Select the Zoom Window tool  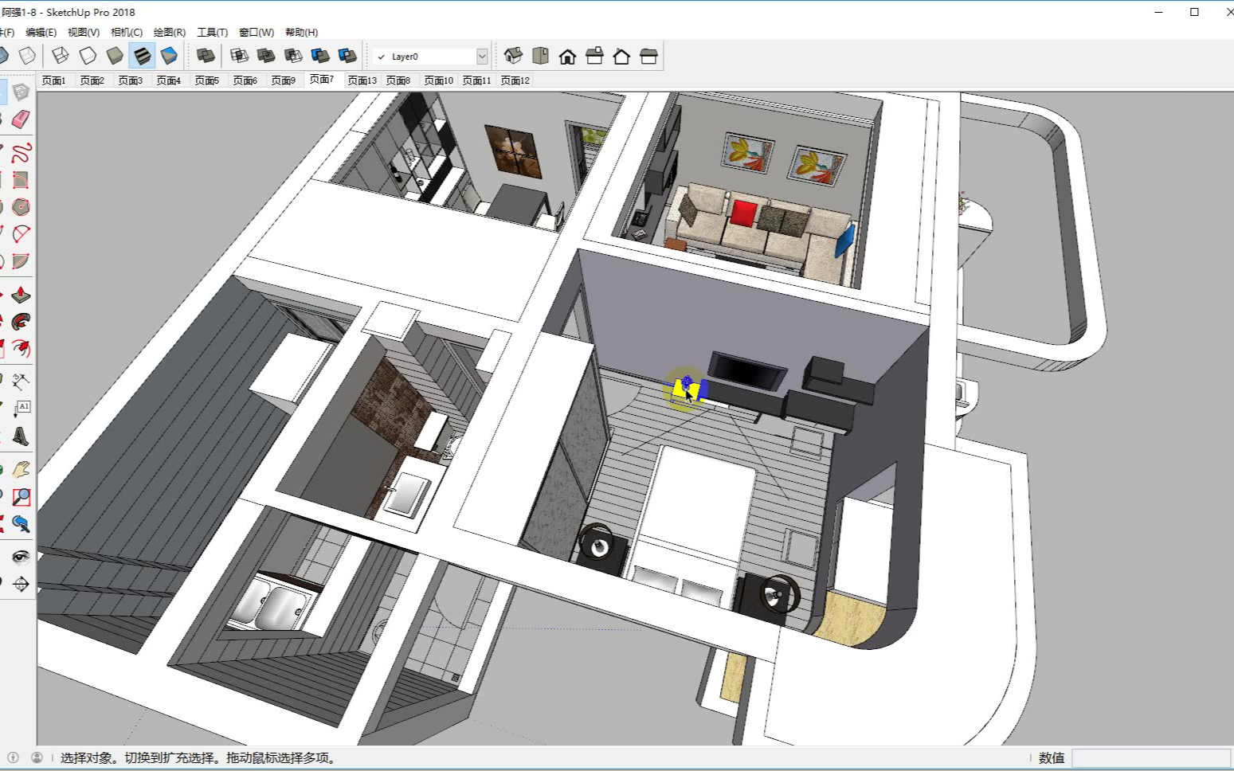tap(21, 497)
